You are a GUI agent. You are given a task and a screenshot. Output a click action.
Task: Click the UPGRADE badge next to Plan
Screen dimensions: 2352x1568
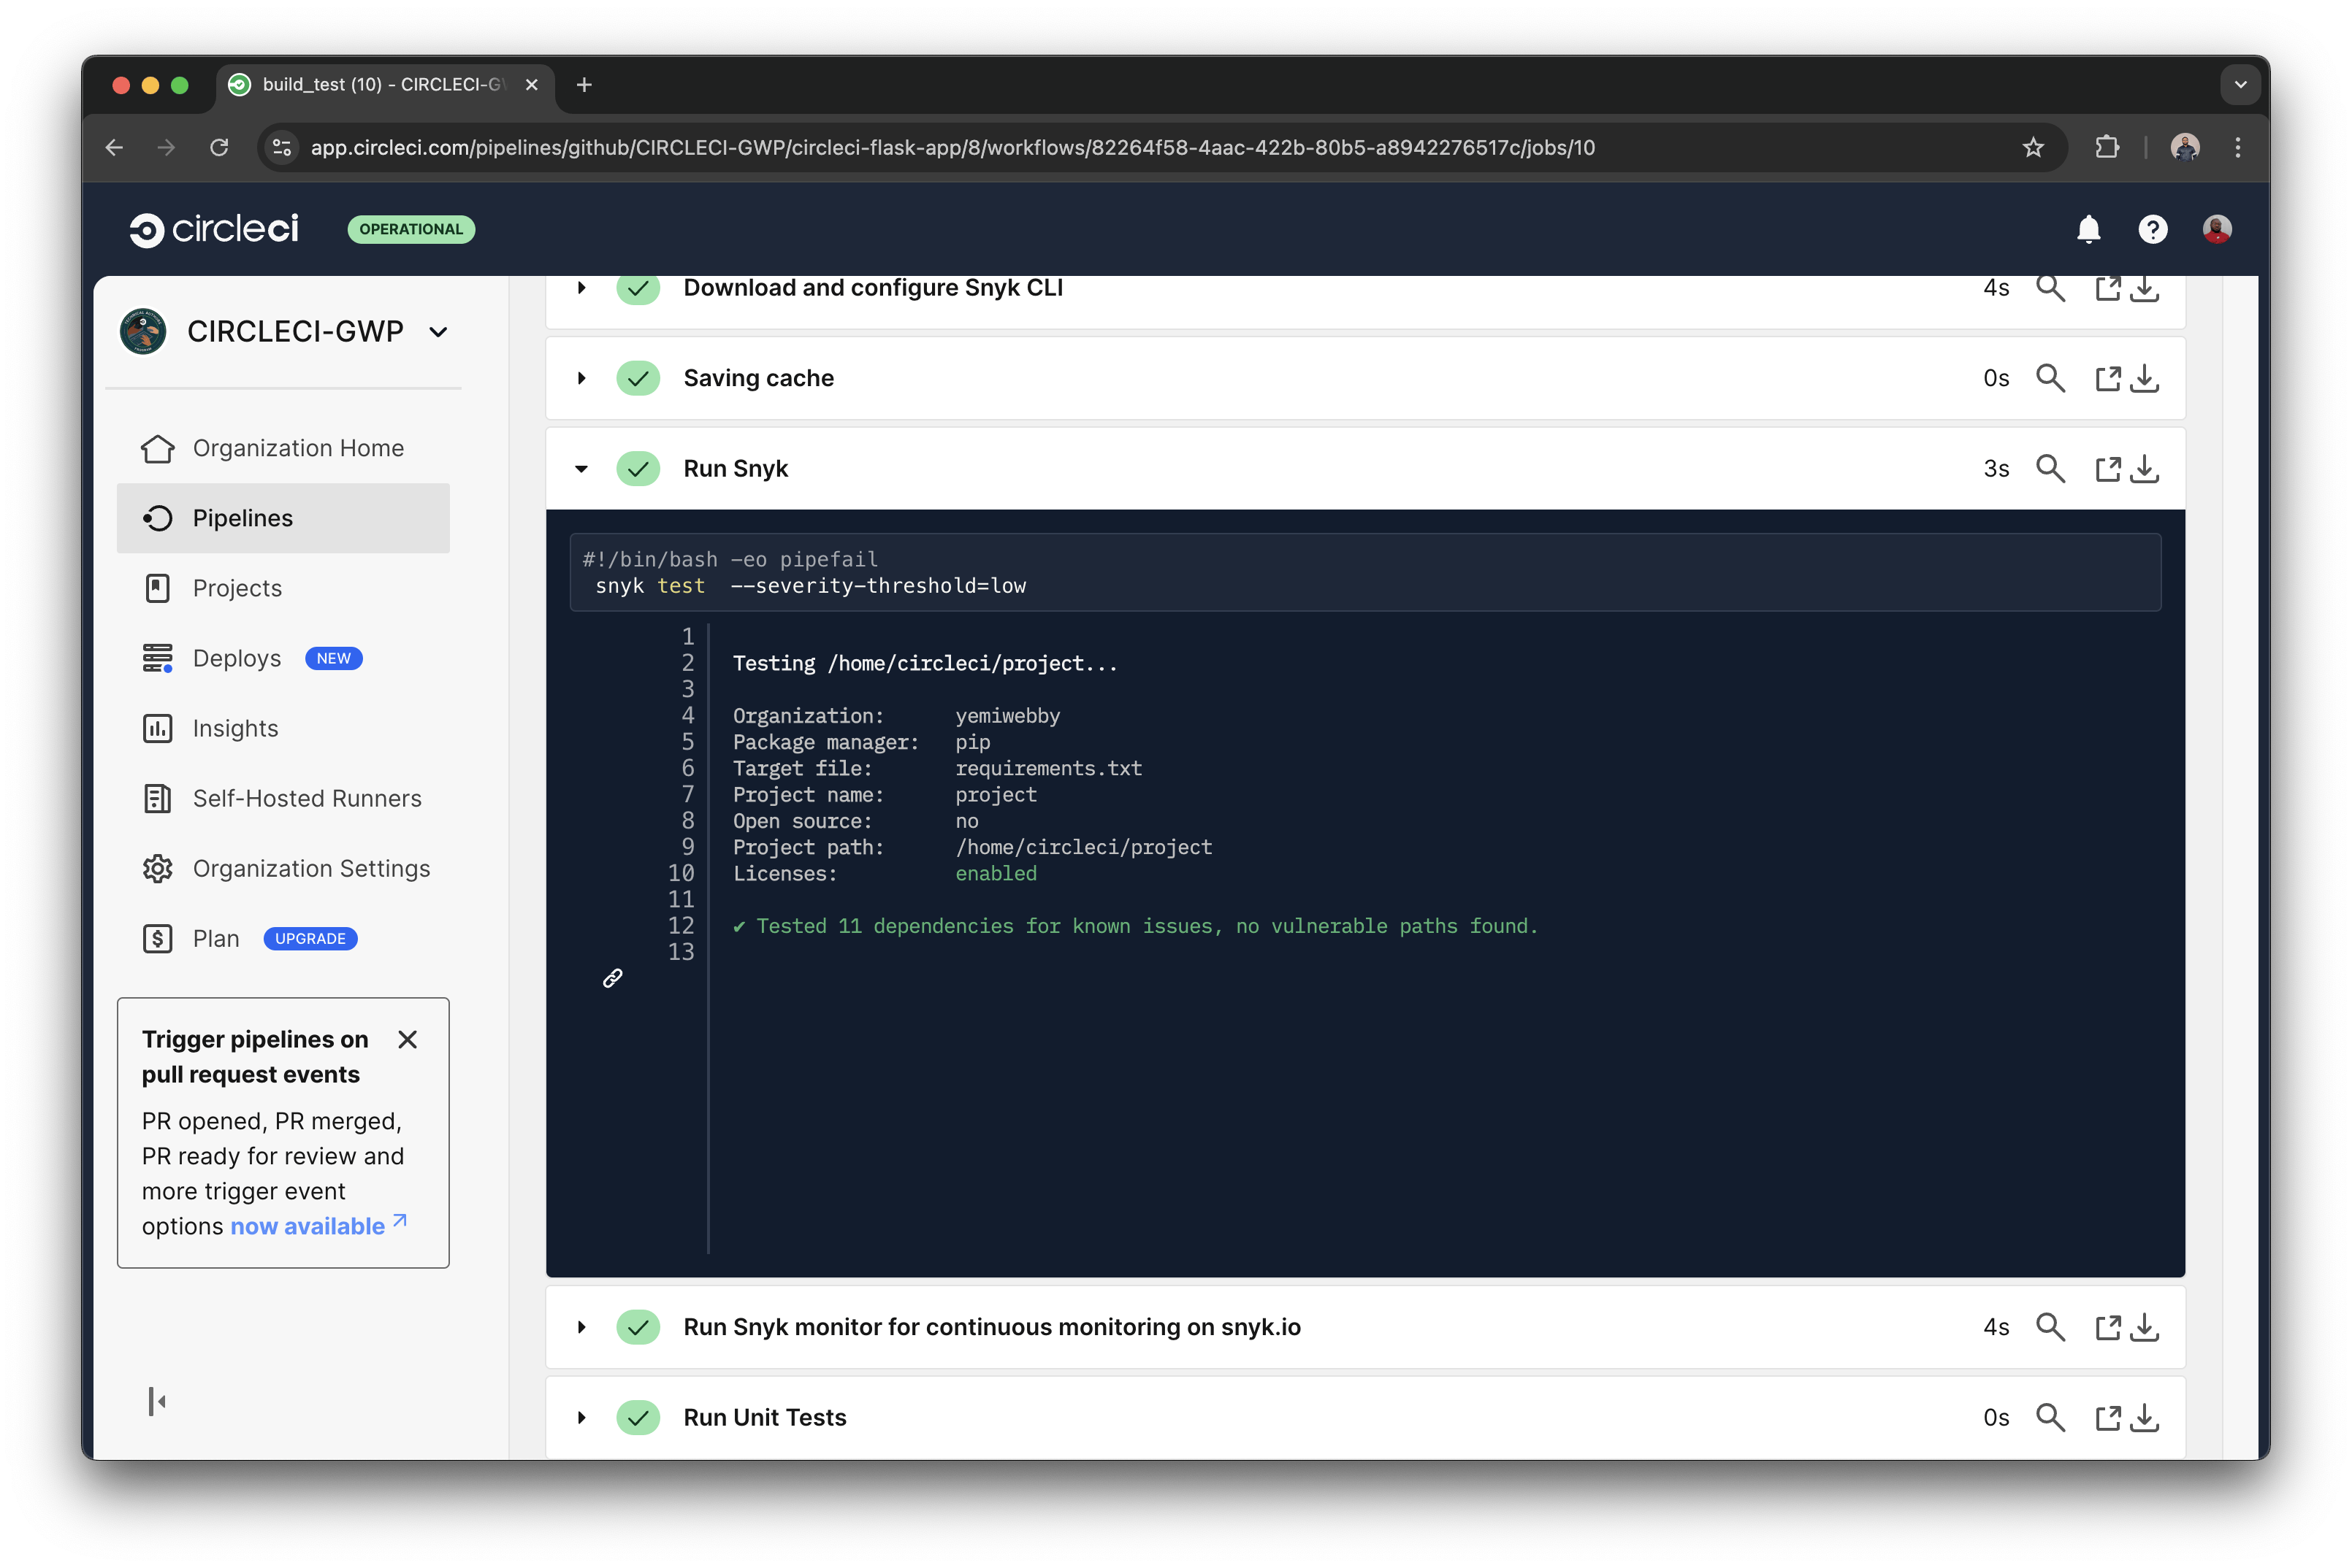(x=309, y=938)
